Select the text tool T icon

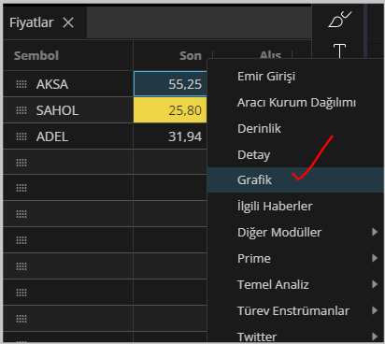click(x=339, y=50)
